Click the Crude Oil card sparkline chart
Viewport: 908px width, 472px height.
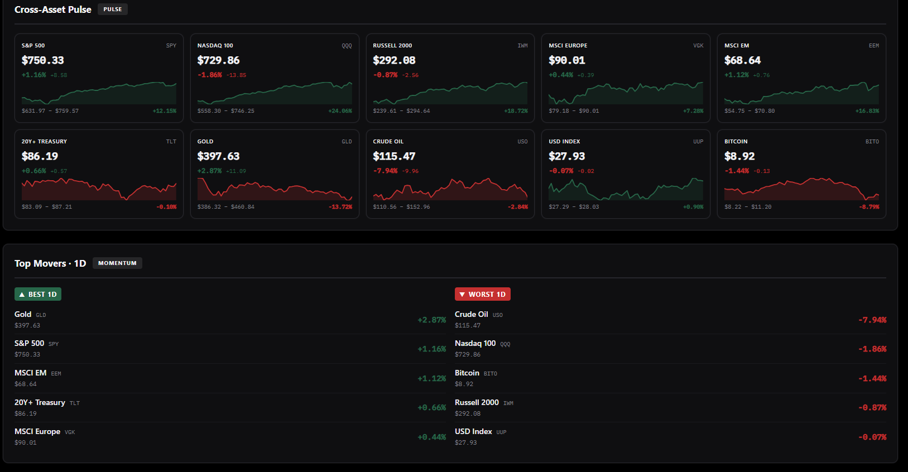(450, 189)
